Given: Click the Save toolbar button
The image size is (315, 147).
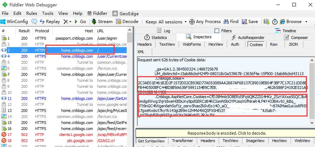Looking at the screenshot, I should pos(250,22).
